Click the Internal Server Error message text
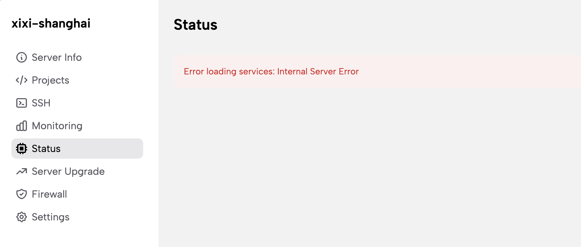 coord(318,72)
